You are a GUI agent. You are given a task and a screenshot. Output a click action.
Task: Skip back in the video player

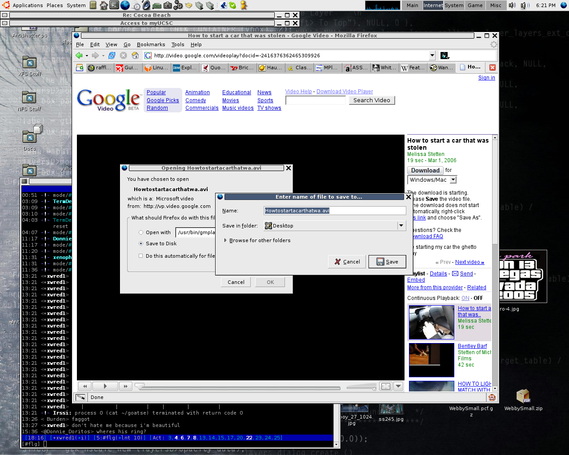[x=85, y=386]
